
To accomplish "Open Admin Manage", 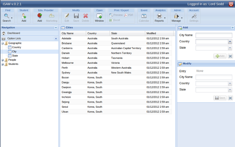I will [176, 18].
